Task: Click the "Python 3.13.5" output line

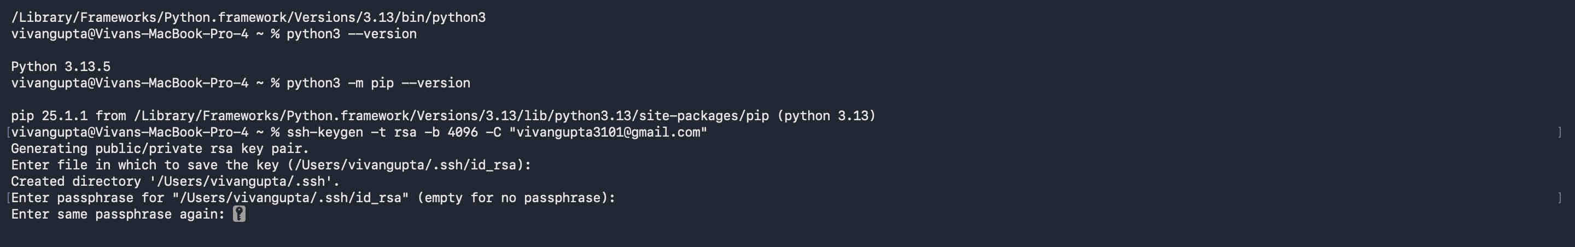Action: [61, 67]
